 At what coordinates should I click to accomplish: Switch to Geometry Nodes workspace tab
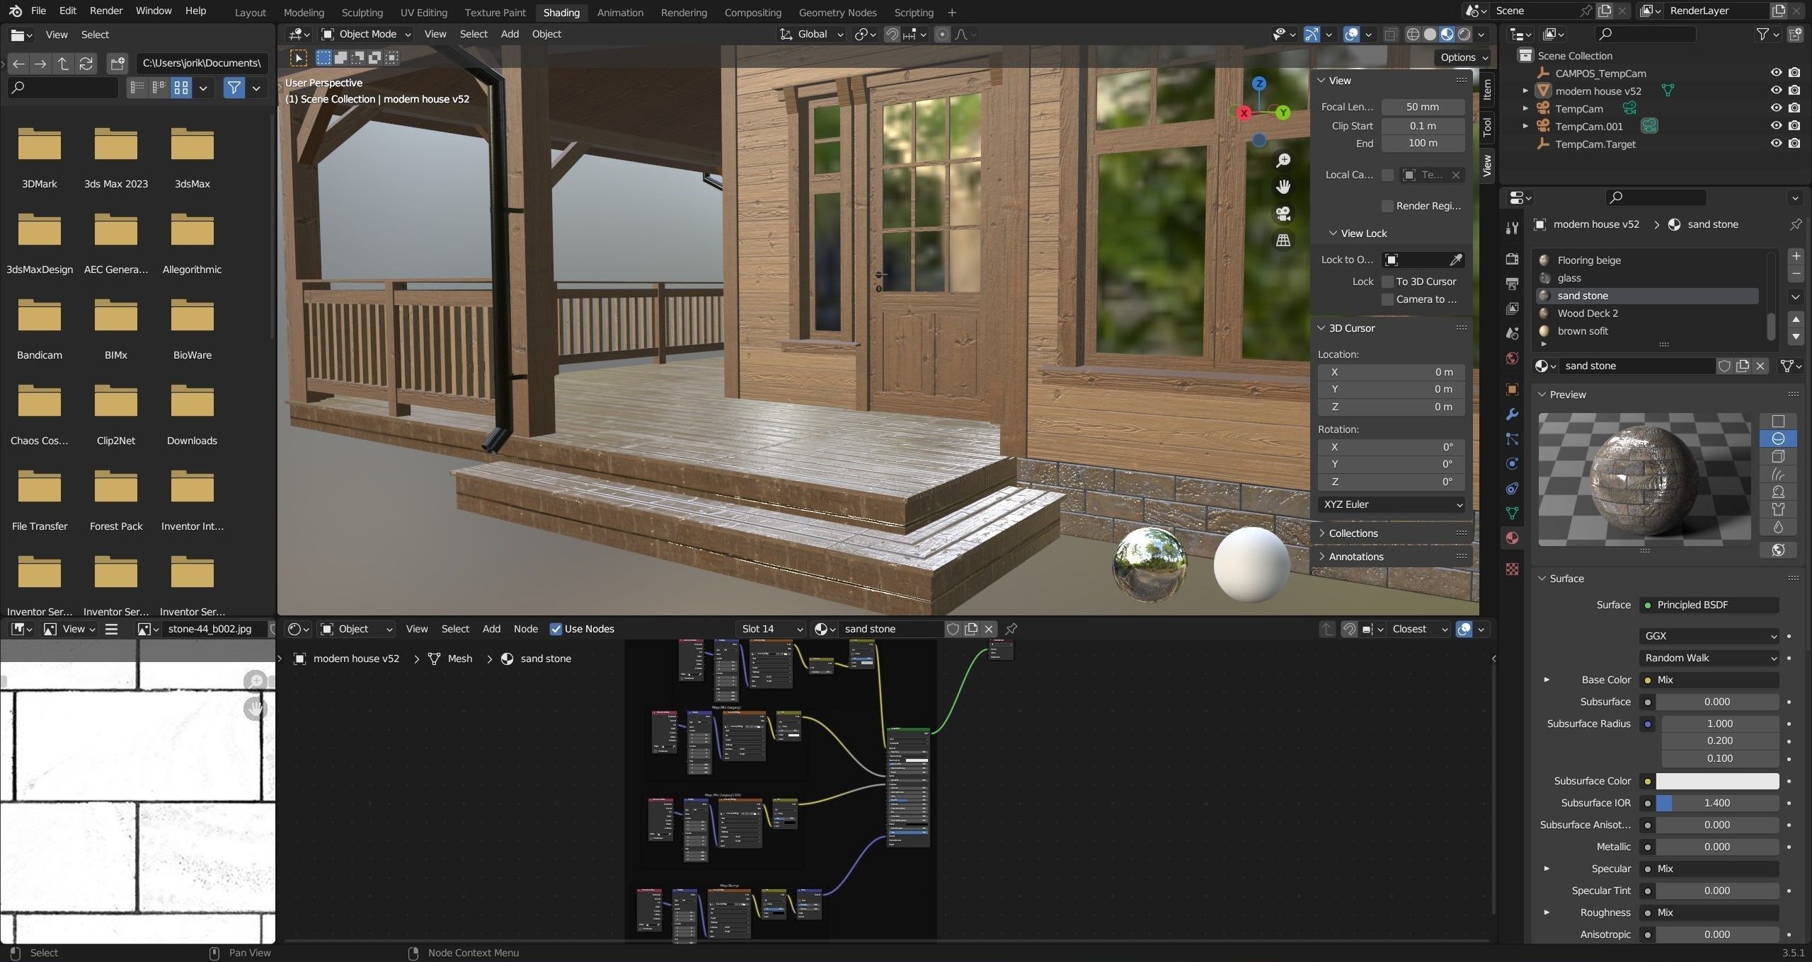(837, 12)
